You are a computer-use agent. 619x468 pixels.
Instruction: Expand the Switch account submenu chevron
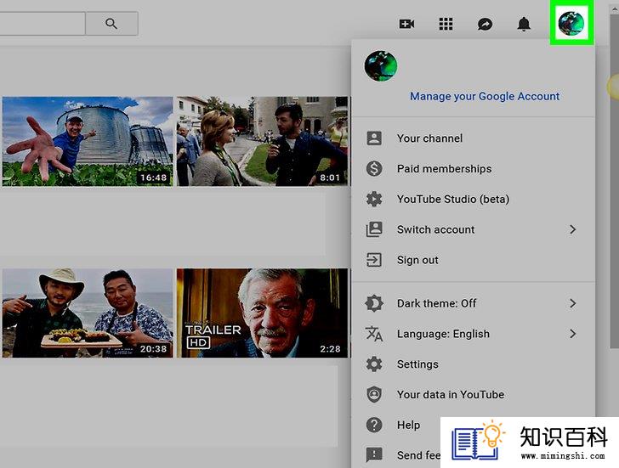(573, 229)
